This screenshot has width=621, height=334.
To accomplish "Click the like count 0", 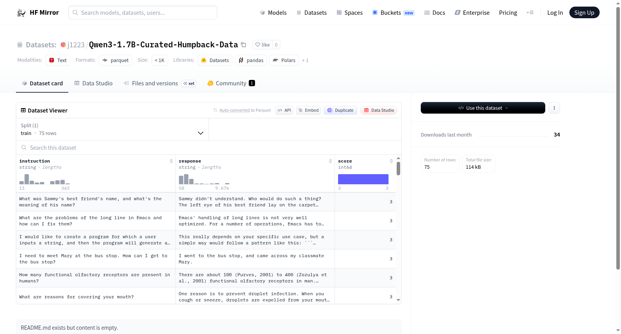I will pos(276,45).
